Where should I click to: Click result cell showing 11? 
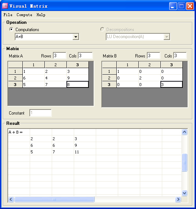point(85,152)
